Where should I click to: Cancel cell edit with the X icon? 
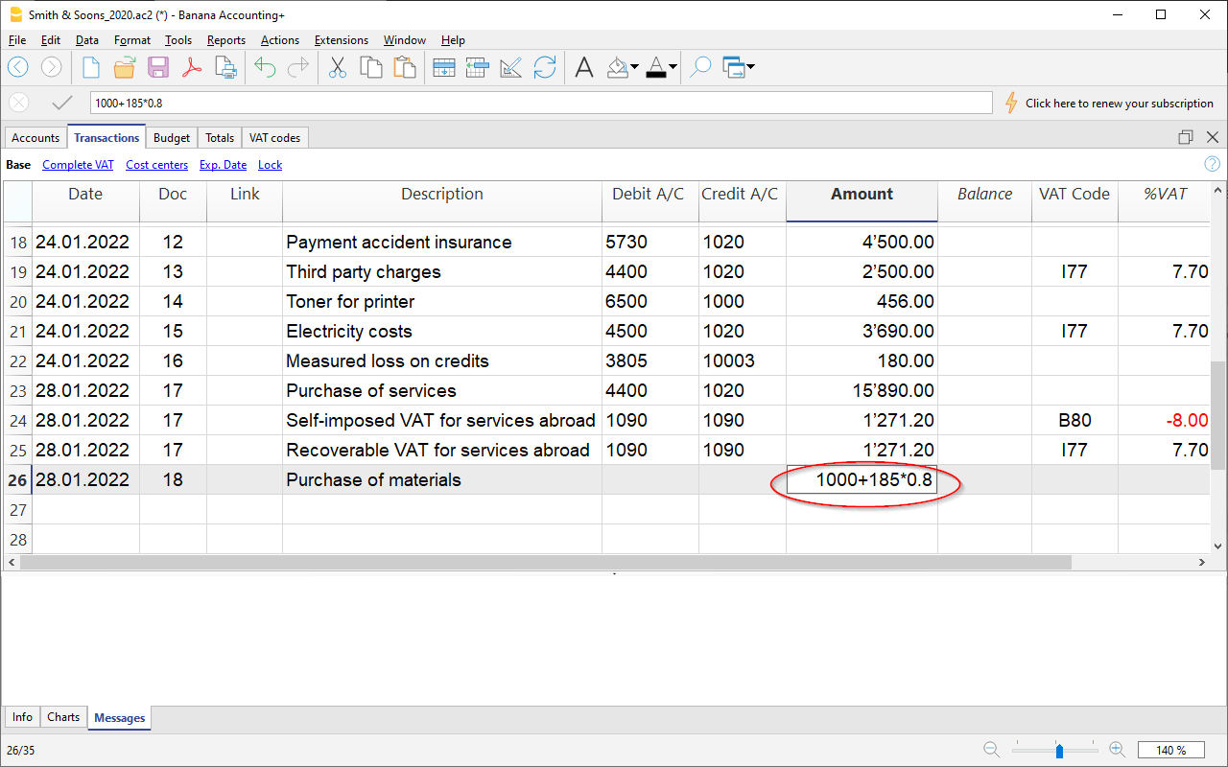click(x=19, y=103)
